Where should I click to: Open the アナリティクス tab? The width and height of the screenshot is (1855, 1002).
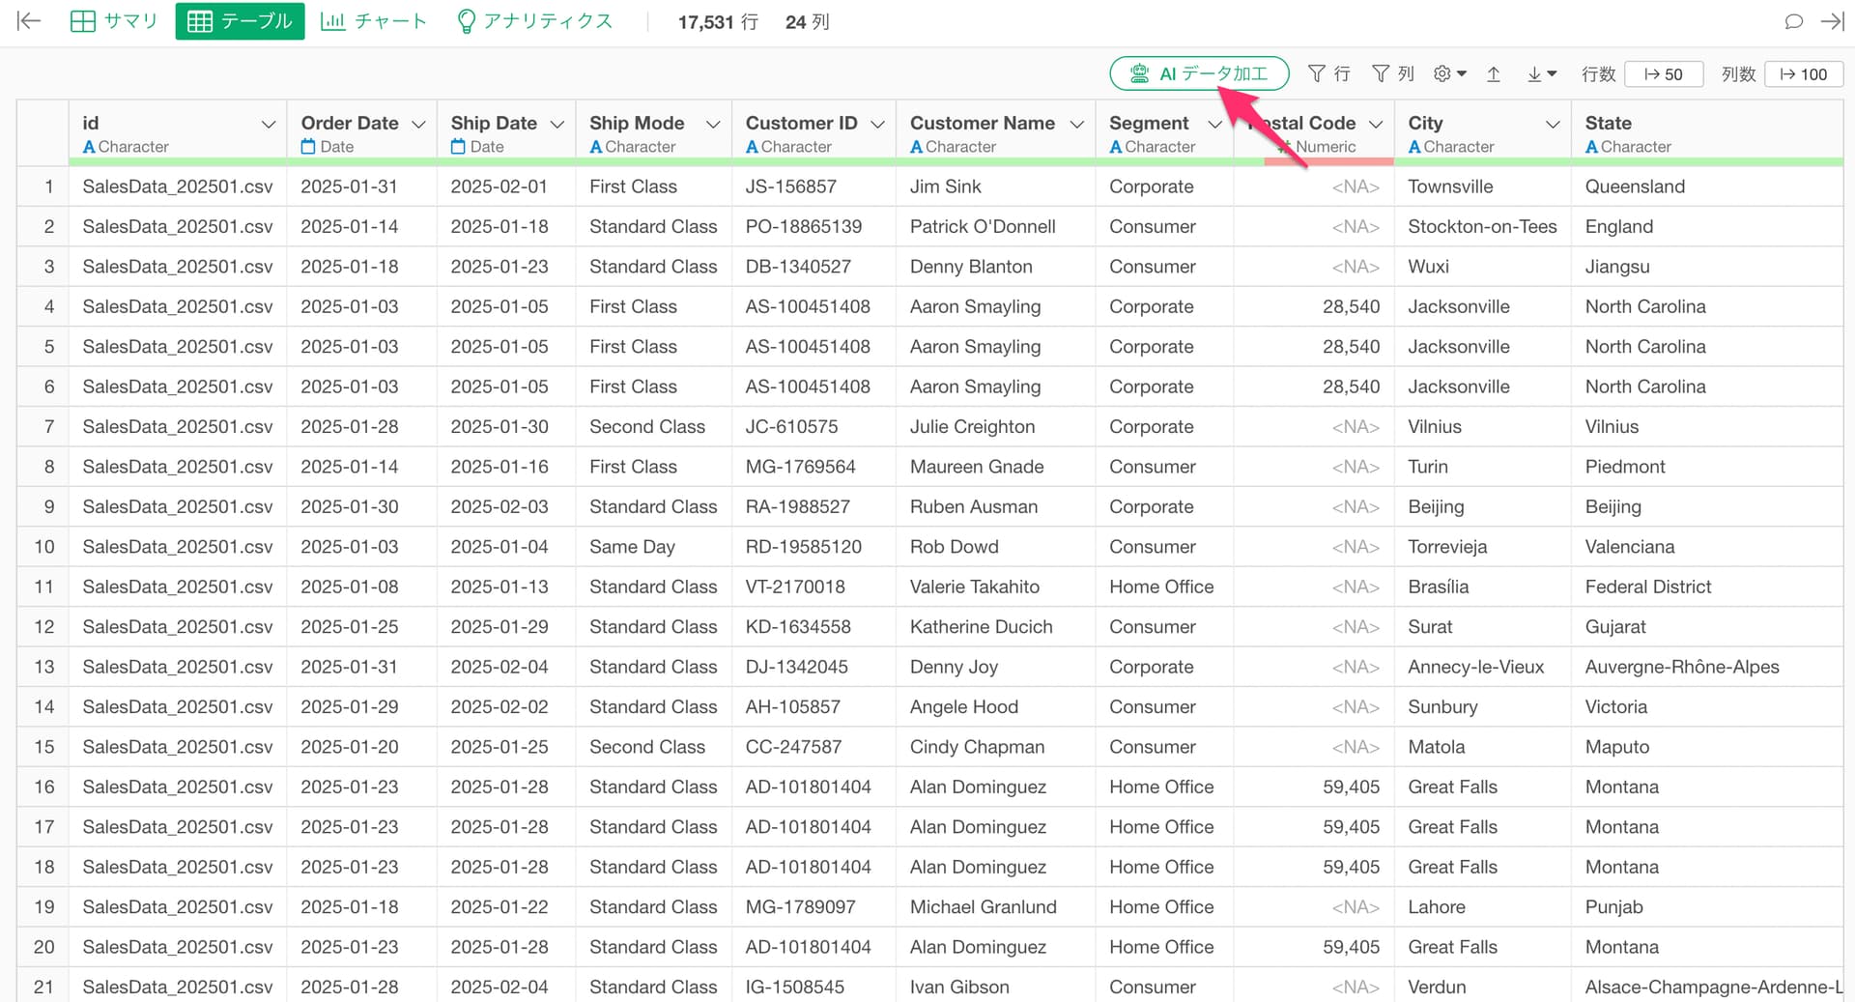534,21
